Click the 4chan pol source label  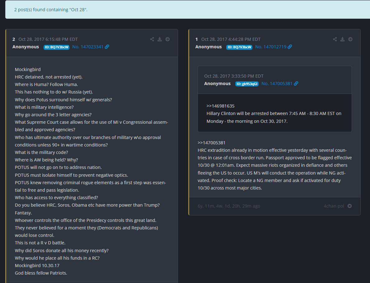tap(334, 206)
